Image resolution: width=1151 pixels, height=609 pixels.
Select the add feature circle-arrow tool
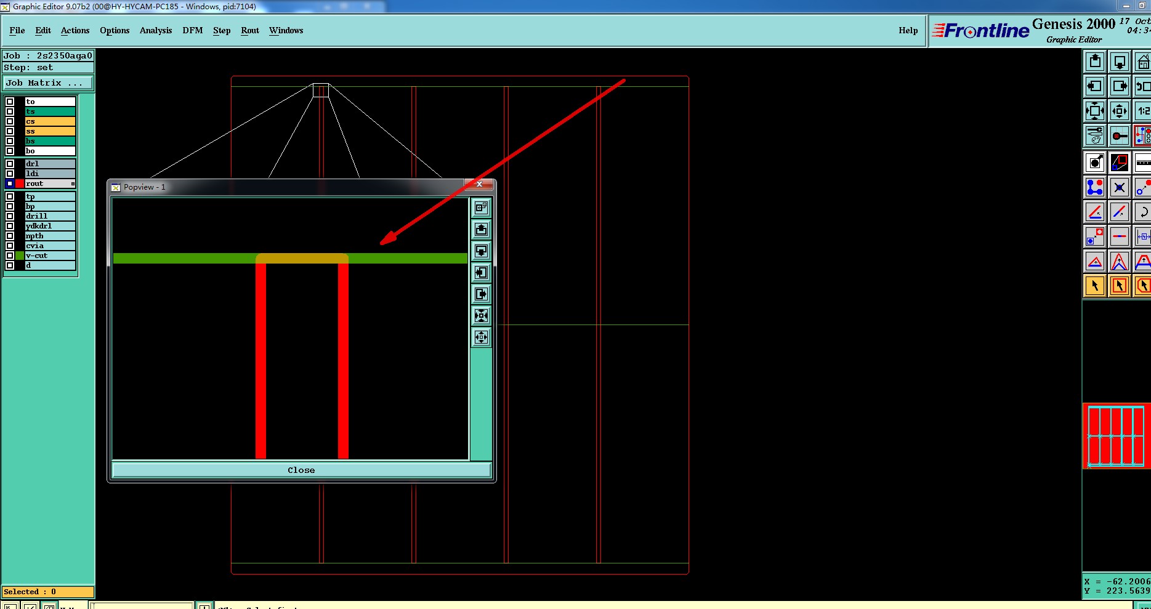(x=1095, y=163)
